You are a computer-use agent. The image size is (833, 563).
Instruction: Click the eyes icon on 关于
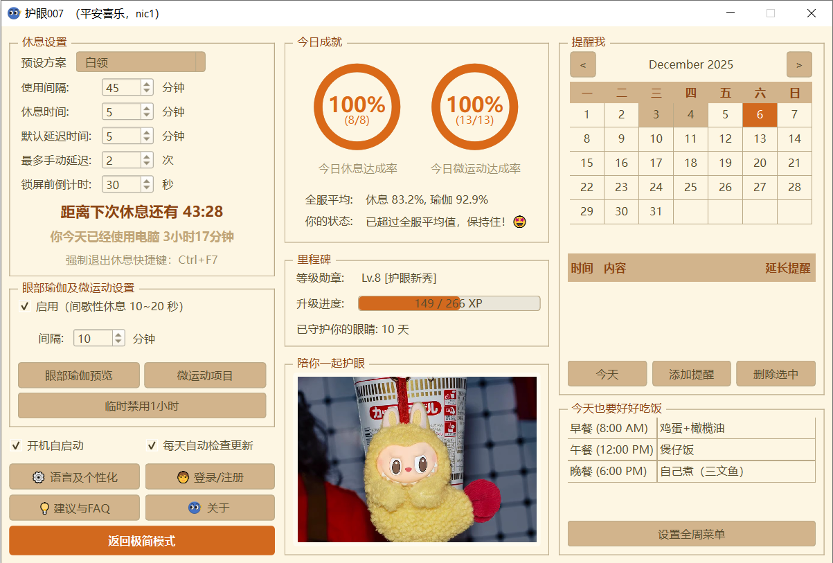(x=195, y=508)
